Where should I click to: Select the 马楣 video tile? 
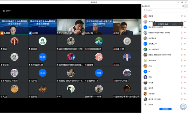43,27
